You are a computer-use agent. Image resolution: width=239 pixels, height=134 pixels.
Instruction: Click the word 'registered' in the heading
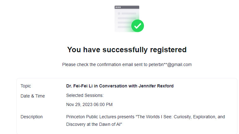coord(168,50)
